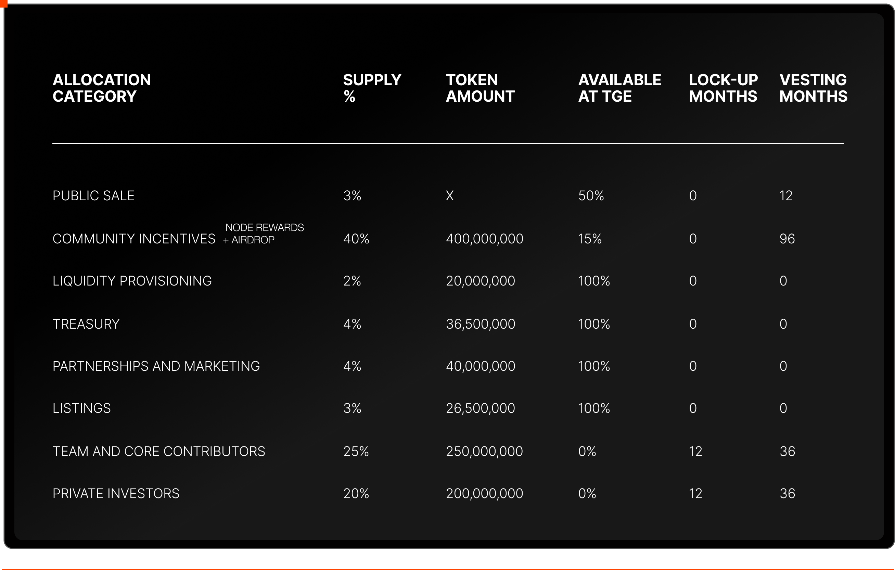This screenshot has height=570, width=895.
Task: Select the Public Sale row label
Action: click(93, 195)
